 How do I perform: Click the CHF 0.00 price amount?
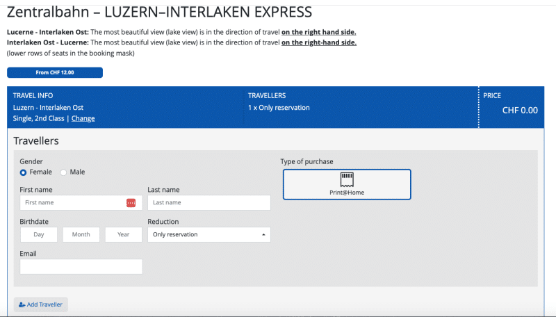(519, 110)
